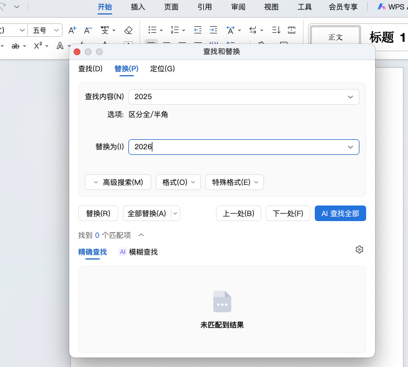Image resolution: width=408 pixels, height=367 pixels.
Task: Expand the Advanced Search 高级搜索(M) options
Action: [x=118, y=182]
